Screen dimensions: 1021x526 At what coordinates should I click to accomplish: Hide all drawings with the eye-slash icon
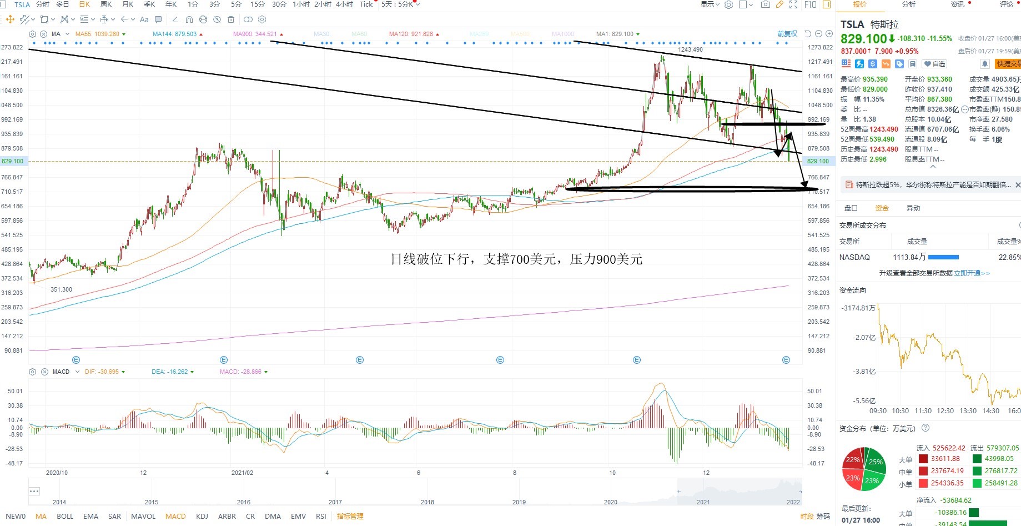(217, 19)
